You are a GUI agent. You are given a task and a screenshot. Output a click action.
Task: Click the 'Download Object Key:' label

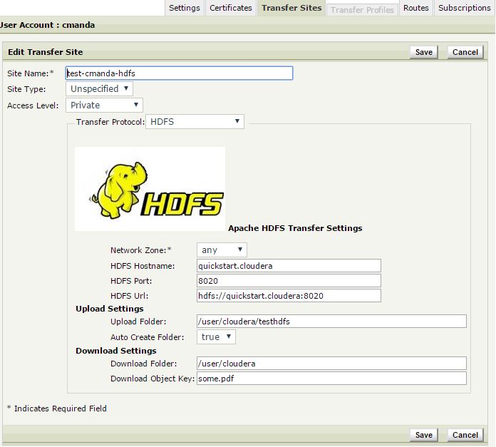(x=153, y=379)
